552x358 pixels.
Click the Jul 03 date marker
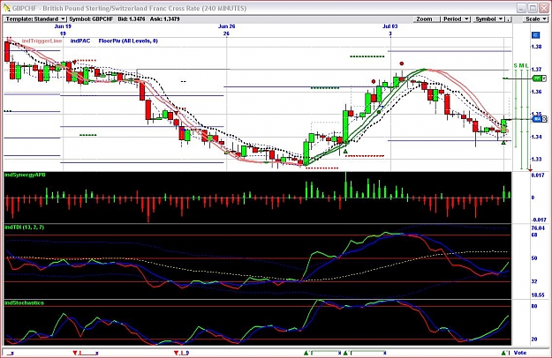point(390,26)
